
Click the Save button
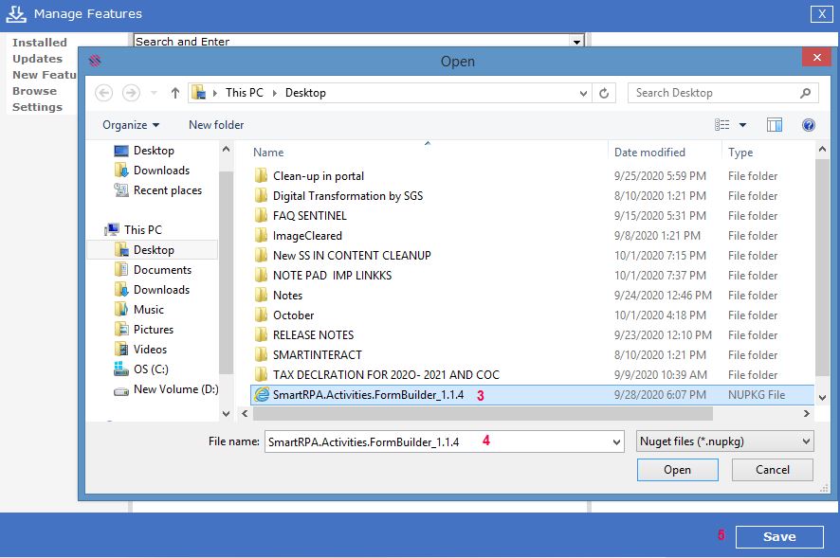pyautogui.click(x=779, y=536)
